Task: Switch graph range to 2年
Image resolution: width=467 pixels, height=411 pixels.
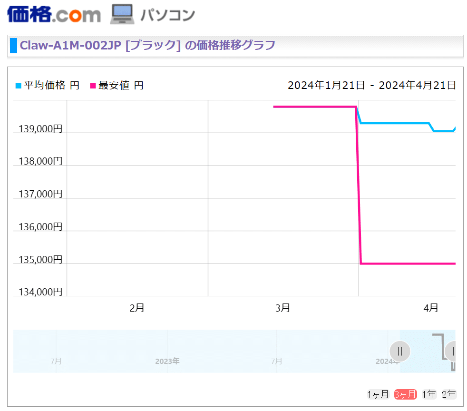Action: (x=448, y=394)
